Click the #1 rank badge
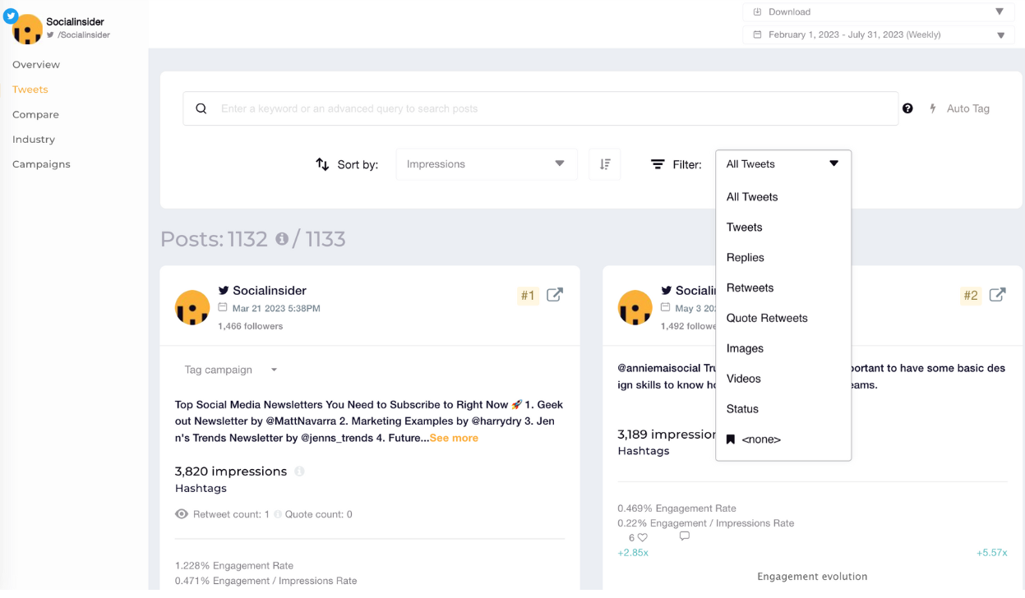1025x598 pixels. coord(528,296)
